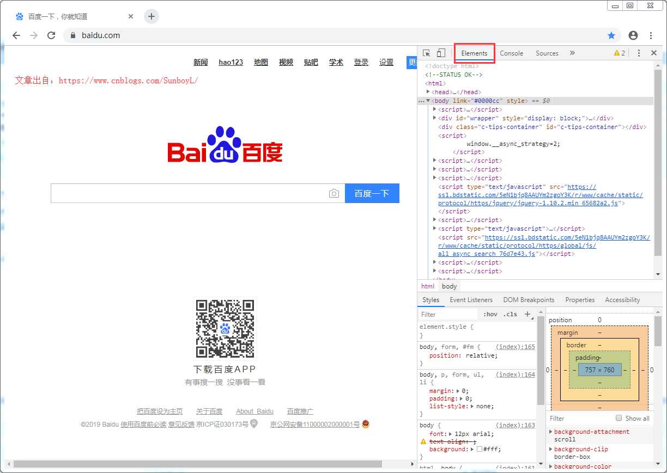Expand the background-attachment computed property
This screenshot has width=667, height=473.
551,432
